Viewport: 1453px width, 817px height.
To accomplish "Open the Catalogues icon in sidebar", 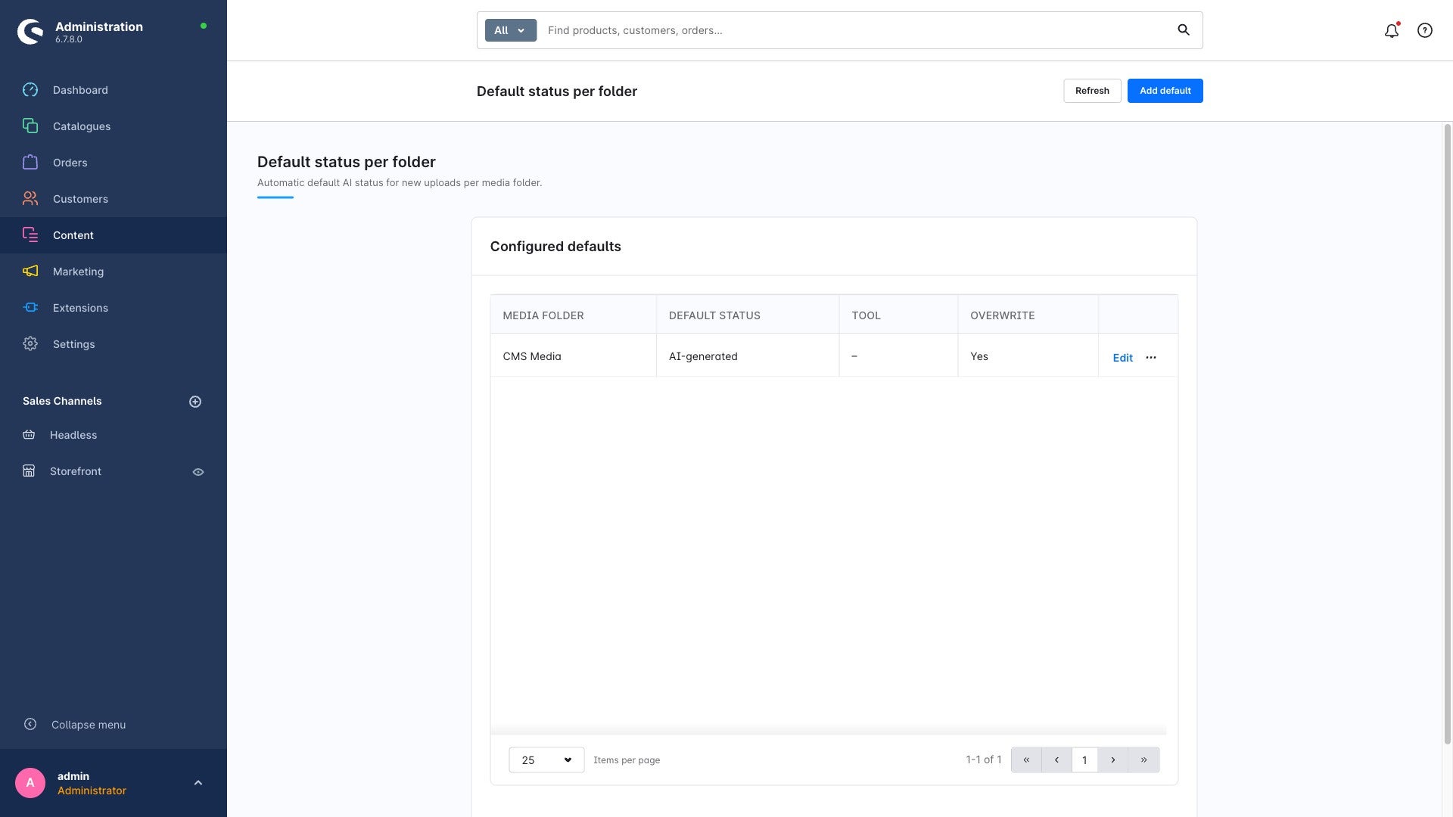I will pyautogui.click(x=30, y=126).
